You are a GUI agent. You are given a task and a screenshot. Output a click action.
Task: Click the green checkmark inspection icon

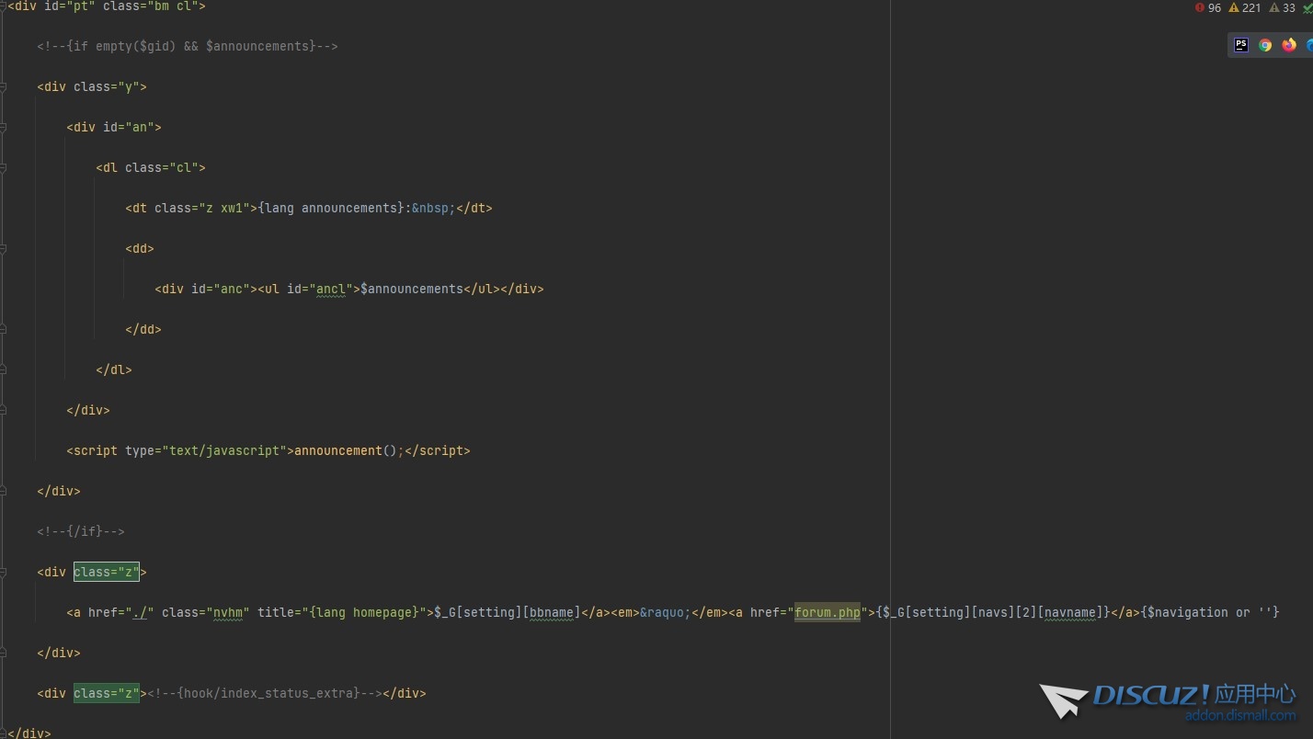1307,8
